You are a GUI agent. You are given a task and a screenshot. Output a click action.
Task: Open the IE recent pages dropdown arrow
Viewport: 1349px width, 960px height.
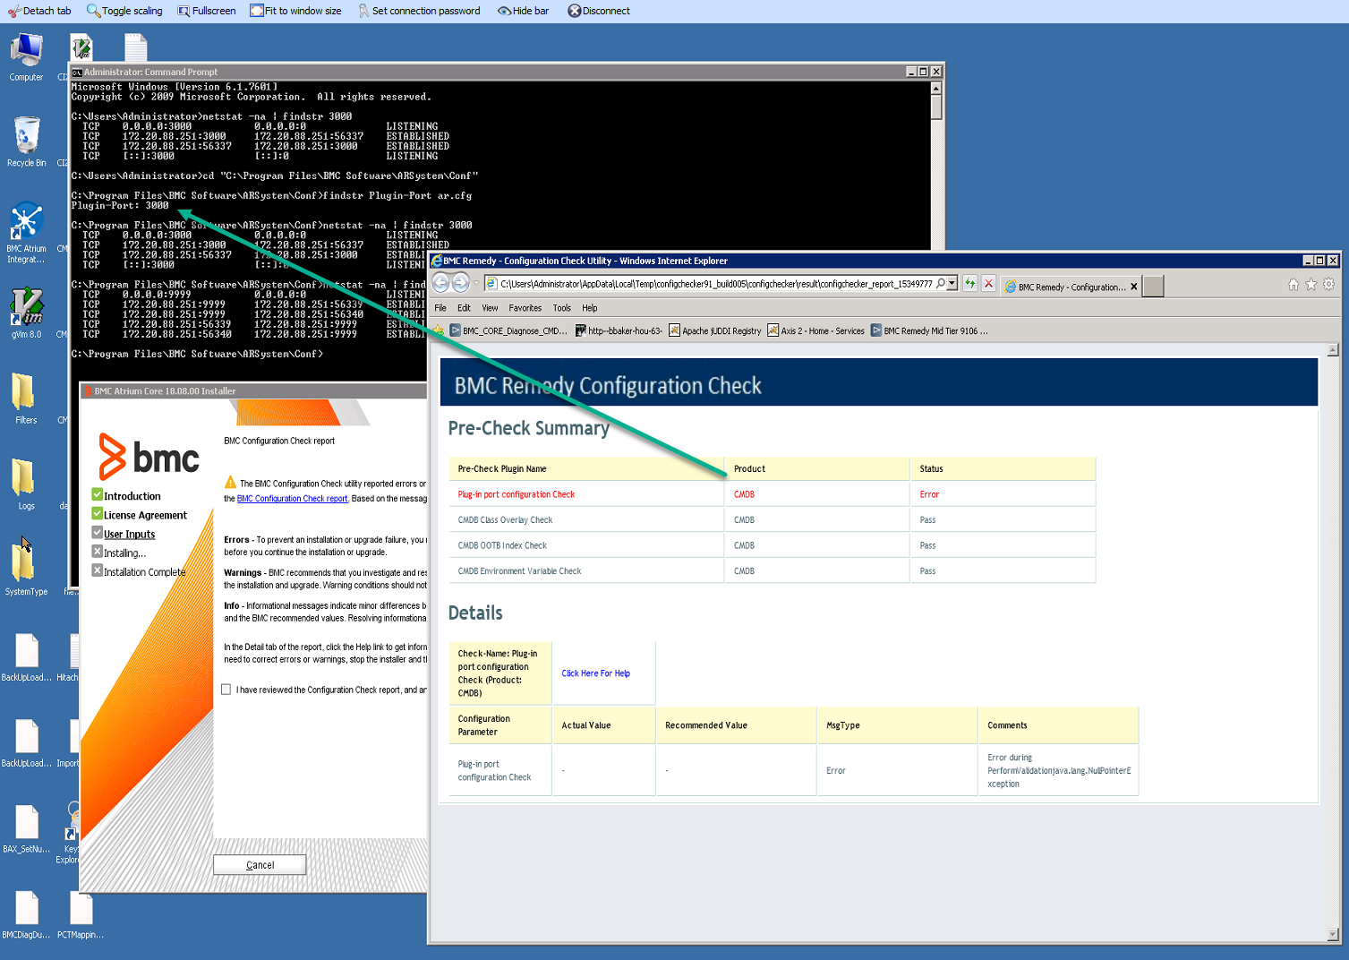(476, 284)
